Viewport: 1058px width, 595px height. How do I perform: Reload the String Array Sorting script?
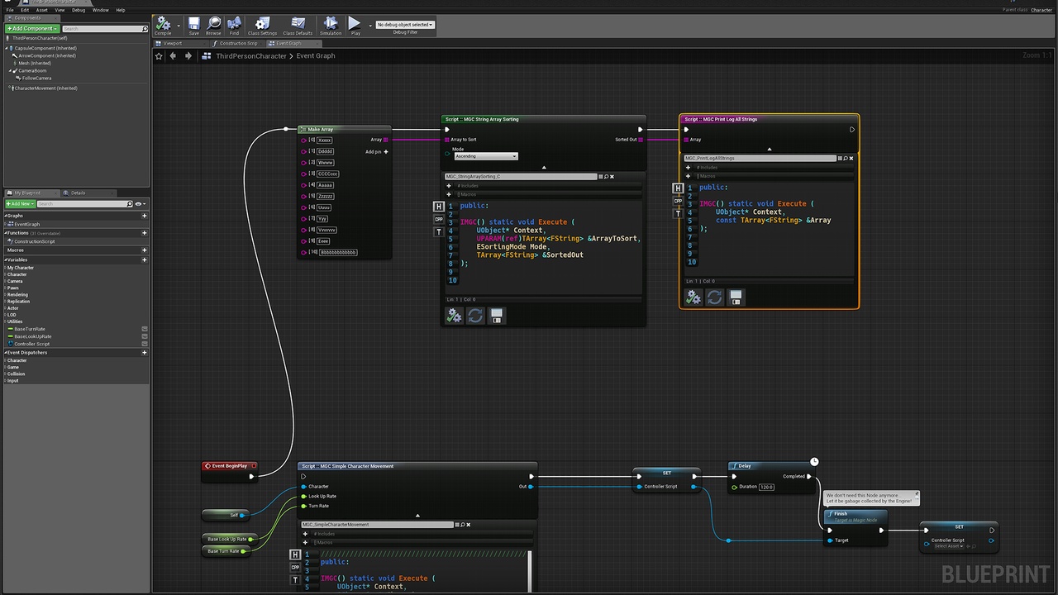475,316
